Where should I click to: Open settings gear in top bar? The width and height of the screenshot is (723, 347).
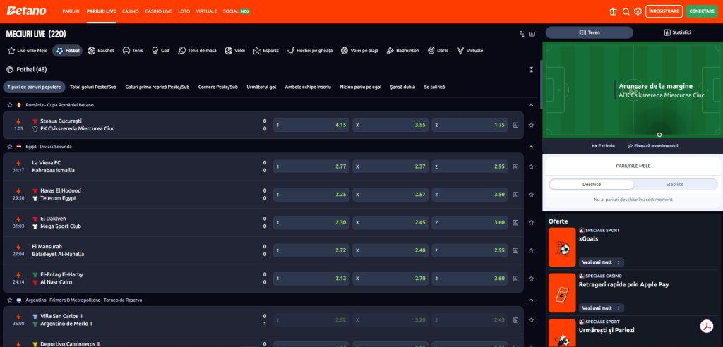[638, 11]
